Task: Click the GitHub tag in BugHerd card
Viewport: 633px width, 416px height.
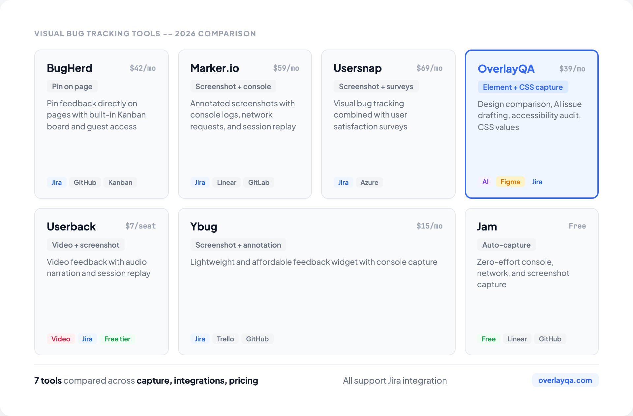Action: coord(85,182)
